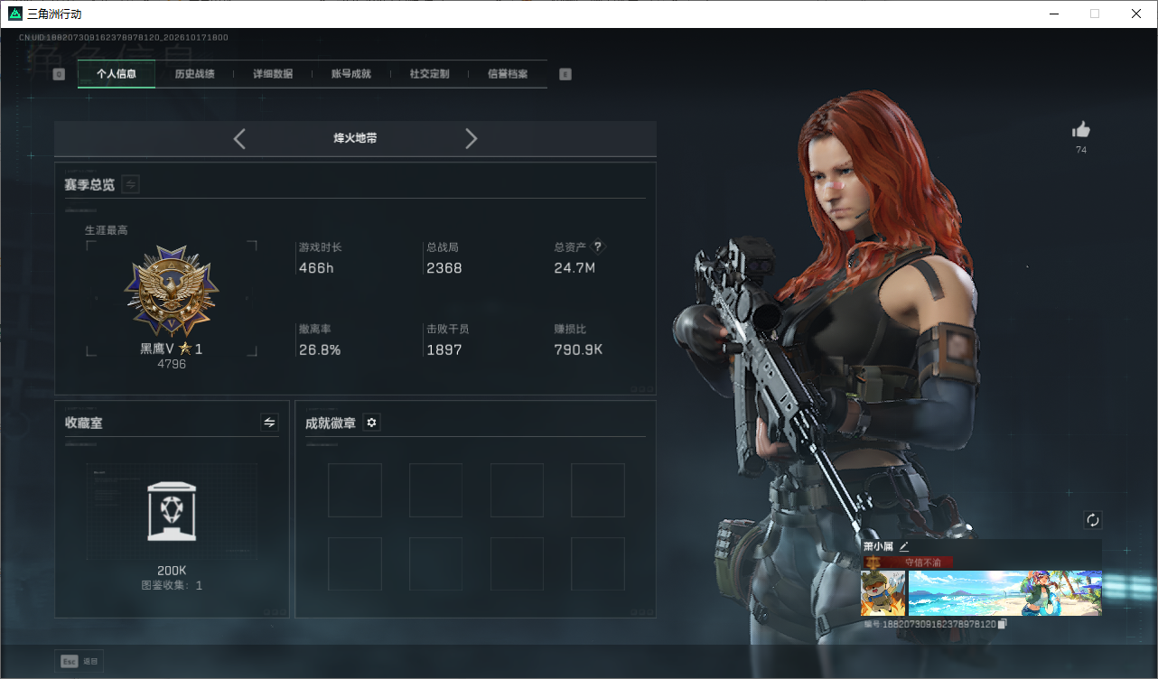Click the 2368 total matches value
The height and width of the screenshot is (679, 1158).
click(444, 268)
